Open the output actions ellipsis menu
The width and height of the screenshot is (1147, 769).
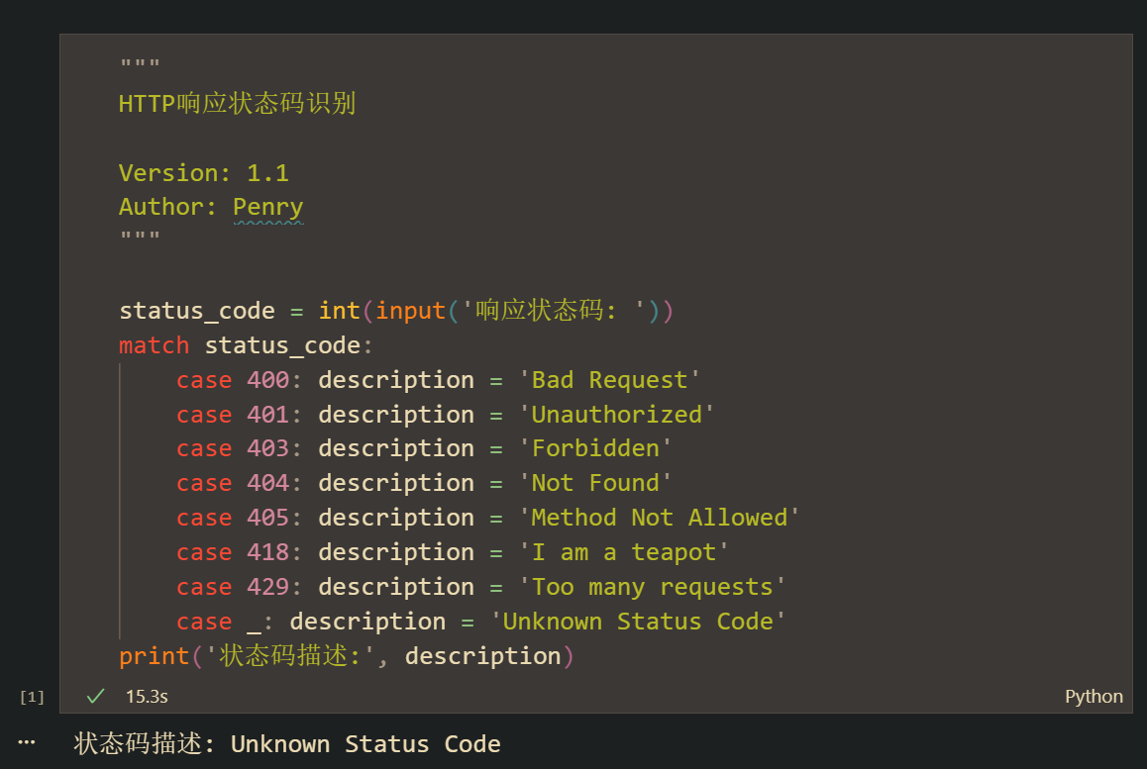pos(27,742)
